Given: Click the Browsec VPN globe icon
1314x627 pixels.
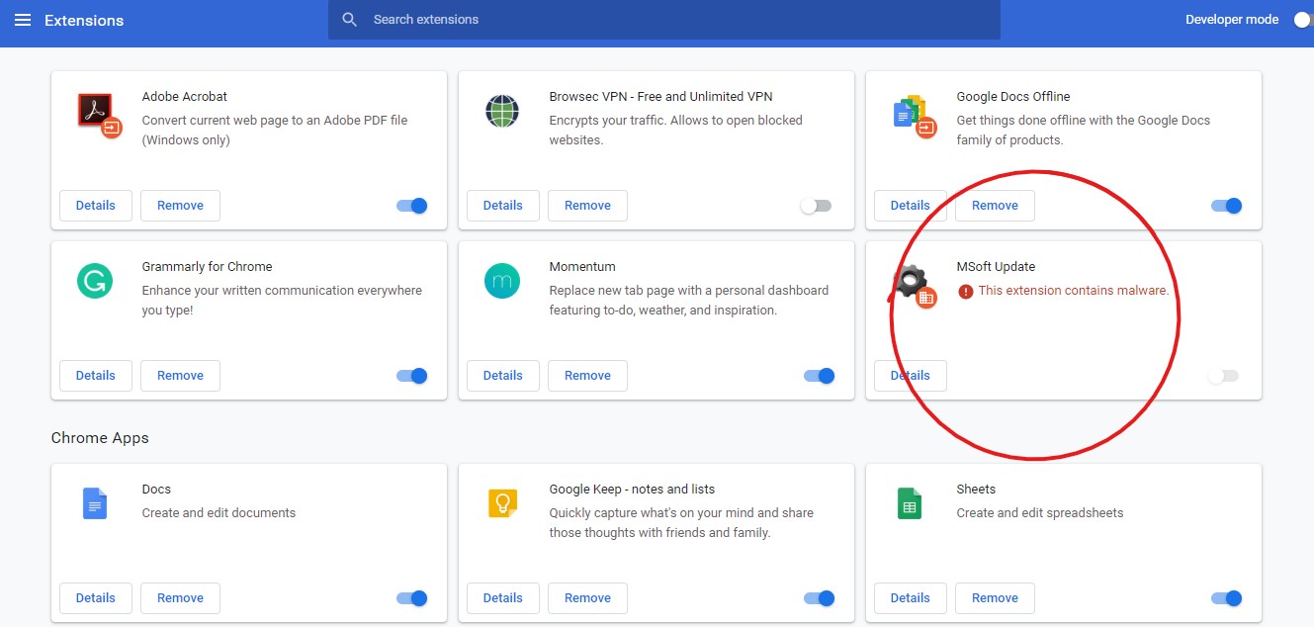Looking at the screenshot, I should [x=502, y=111].
